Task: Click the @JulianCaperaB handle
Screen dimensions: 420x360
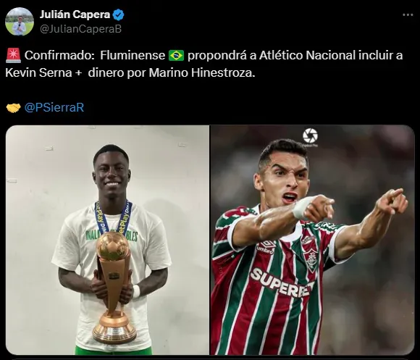Action: (x=80, y=29)
